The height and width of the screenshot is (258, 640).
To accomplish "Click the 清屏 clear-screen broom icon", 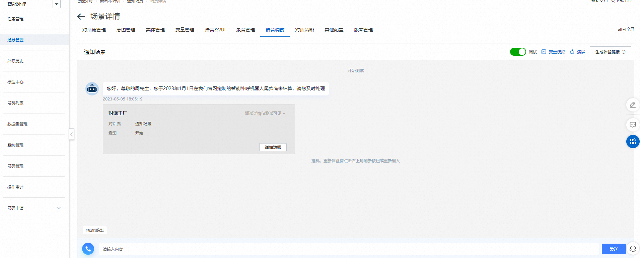I will (572, 52).
